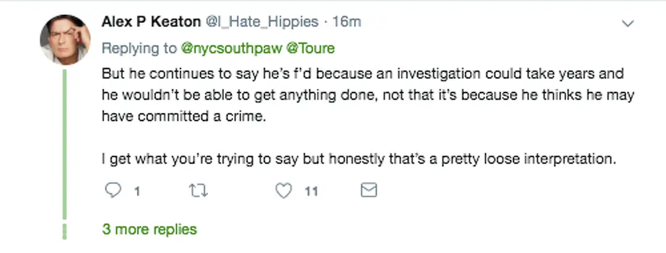Image resolution: width=666 pixels, height=253 pixels.
Task: Click Alex P Keaton's profile avatar
Action: [x=65, y=39]
